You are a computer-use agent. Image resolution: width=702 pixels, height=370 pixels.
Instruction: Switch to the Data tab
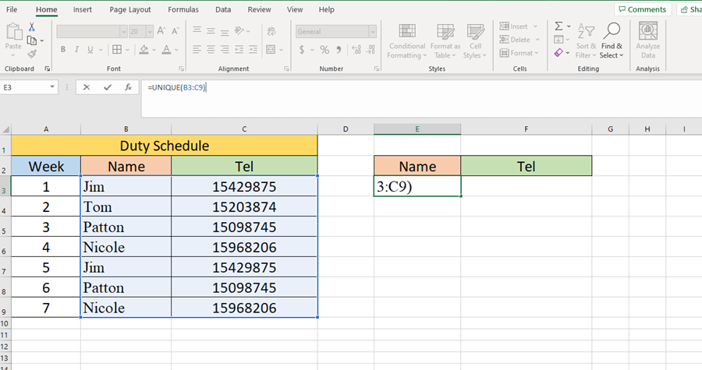pyautogui.click(x=223, y=9)
